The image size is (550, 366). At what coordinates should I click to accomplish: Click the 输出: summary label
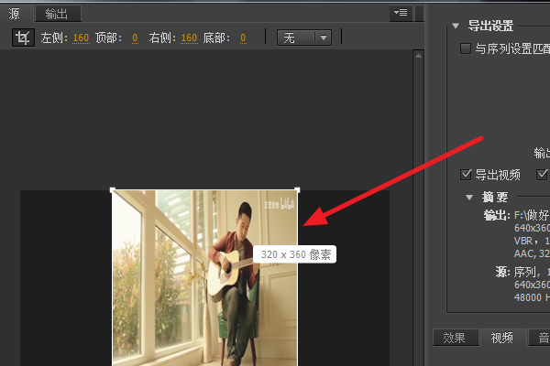pos(497,215)
